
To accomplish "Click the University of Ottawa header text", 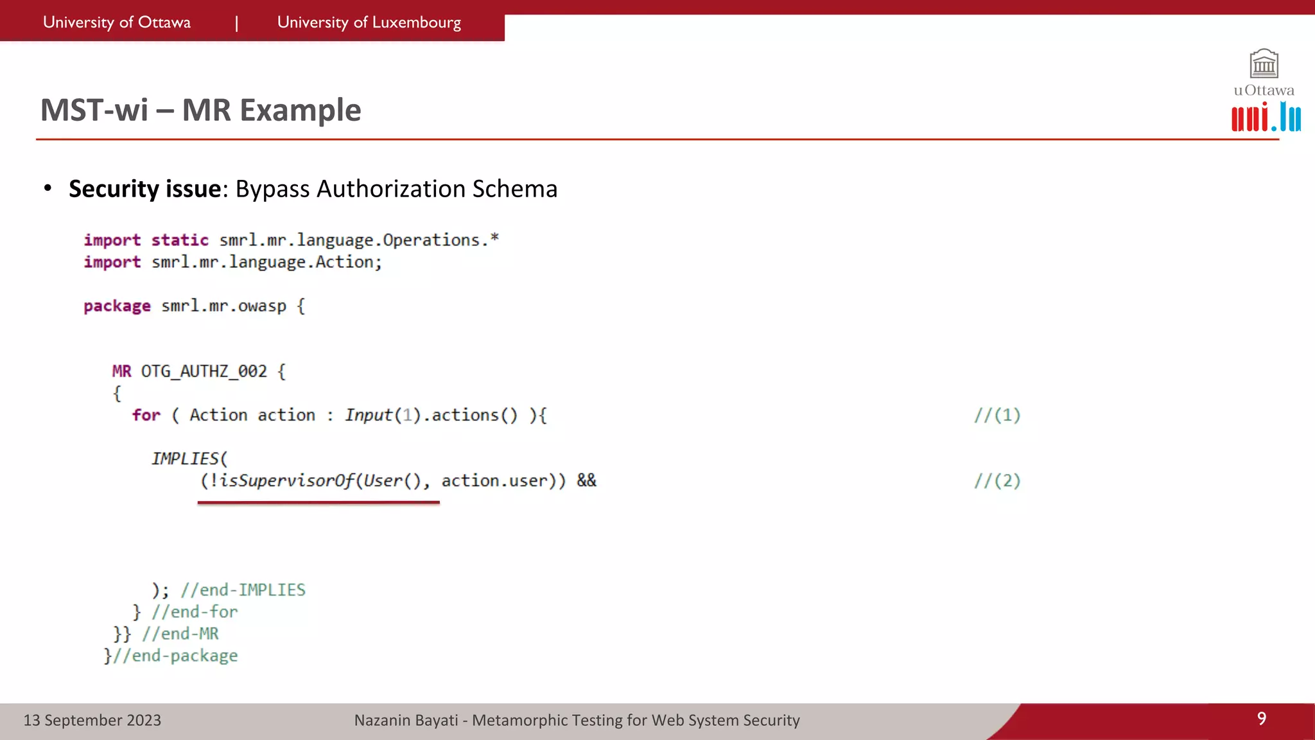I will [x=117, y=22].
